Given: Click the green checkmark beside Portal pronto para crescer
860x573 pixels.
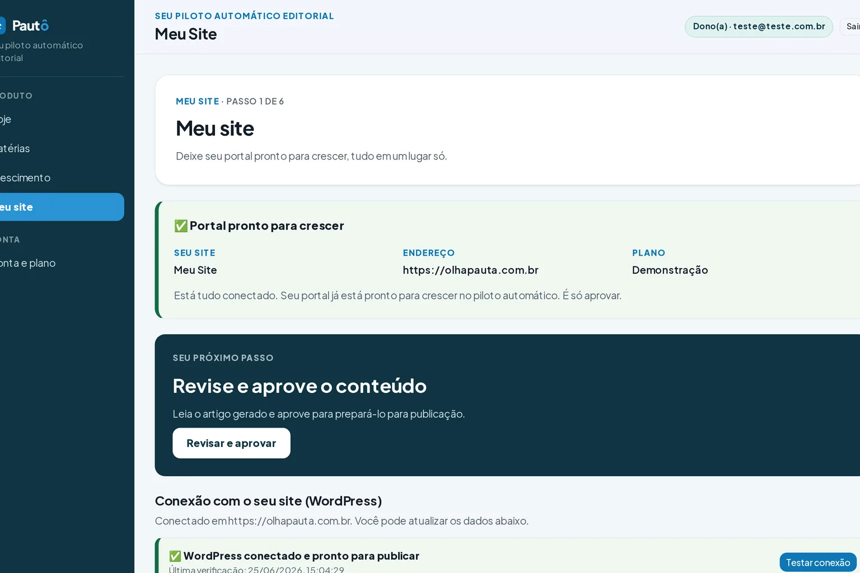Looking at the screenshot, I should 181,226.
